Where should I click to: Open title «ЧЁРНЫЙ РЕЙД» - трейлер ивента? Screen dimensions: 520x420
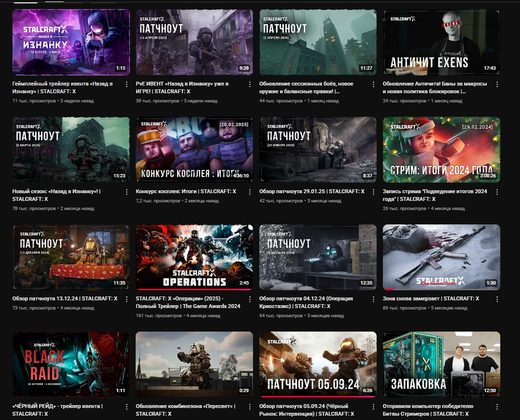tap(57, 410)
